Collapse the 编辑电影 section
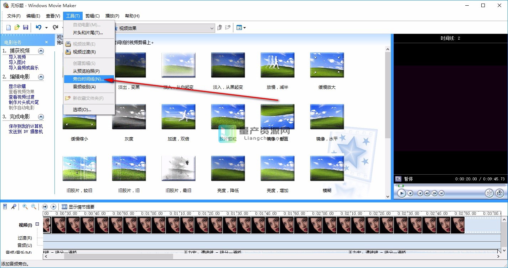Screen dimensions: 508x268 coord(41,77)
